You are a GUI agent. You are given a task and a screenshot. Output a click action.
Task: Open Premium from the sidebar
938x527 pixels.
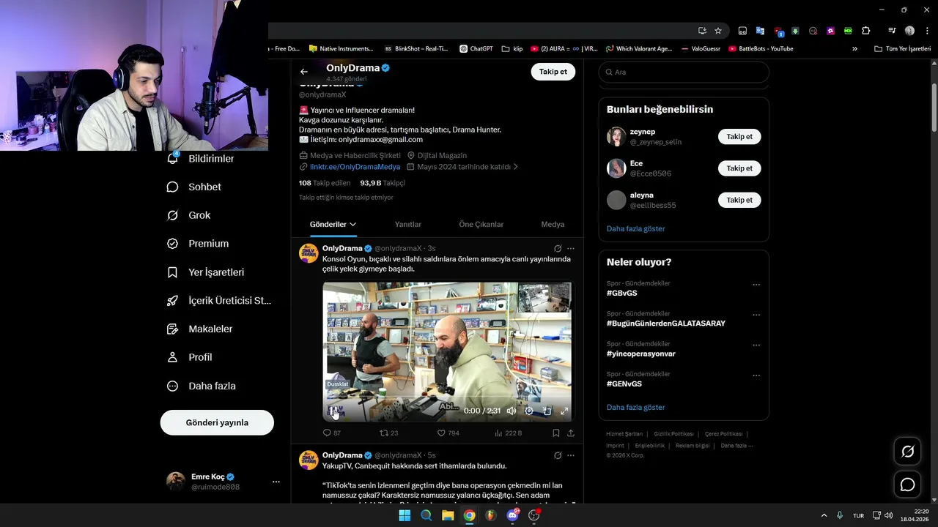(198, 244)
